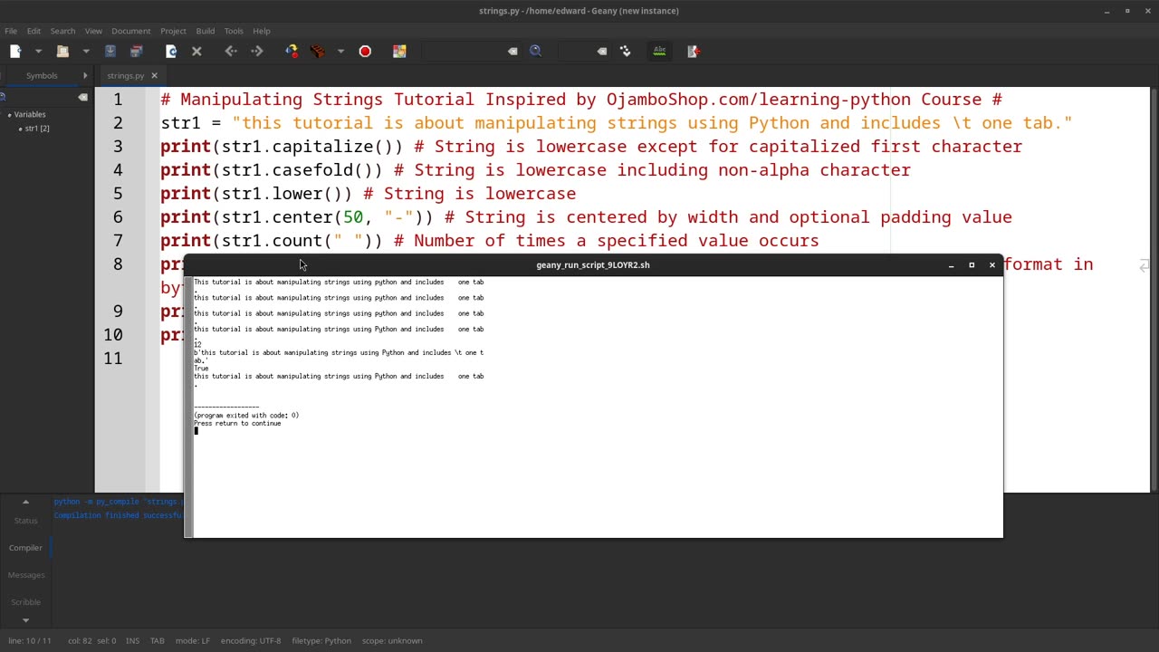Save the current file via toolbar
The width and height of the screenshot is (1159, 652).
click(x=110, y=52)
